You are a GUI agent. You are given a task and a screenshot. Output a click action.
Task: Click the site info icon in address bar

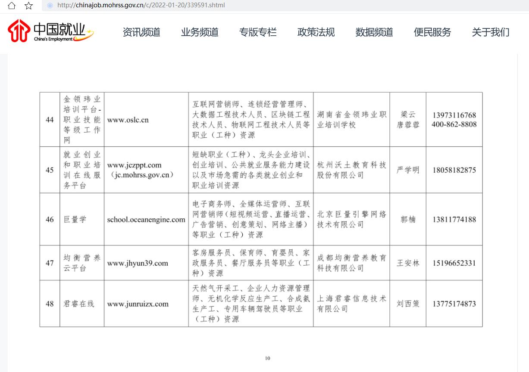50,5
